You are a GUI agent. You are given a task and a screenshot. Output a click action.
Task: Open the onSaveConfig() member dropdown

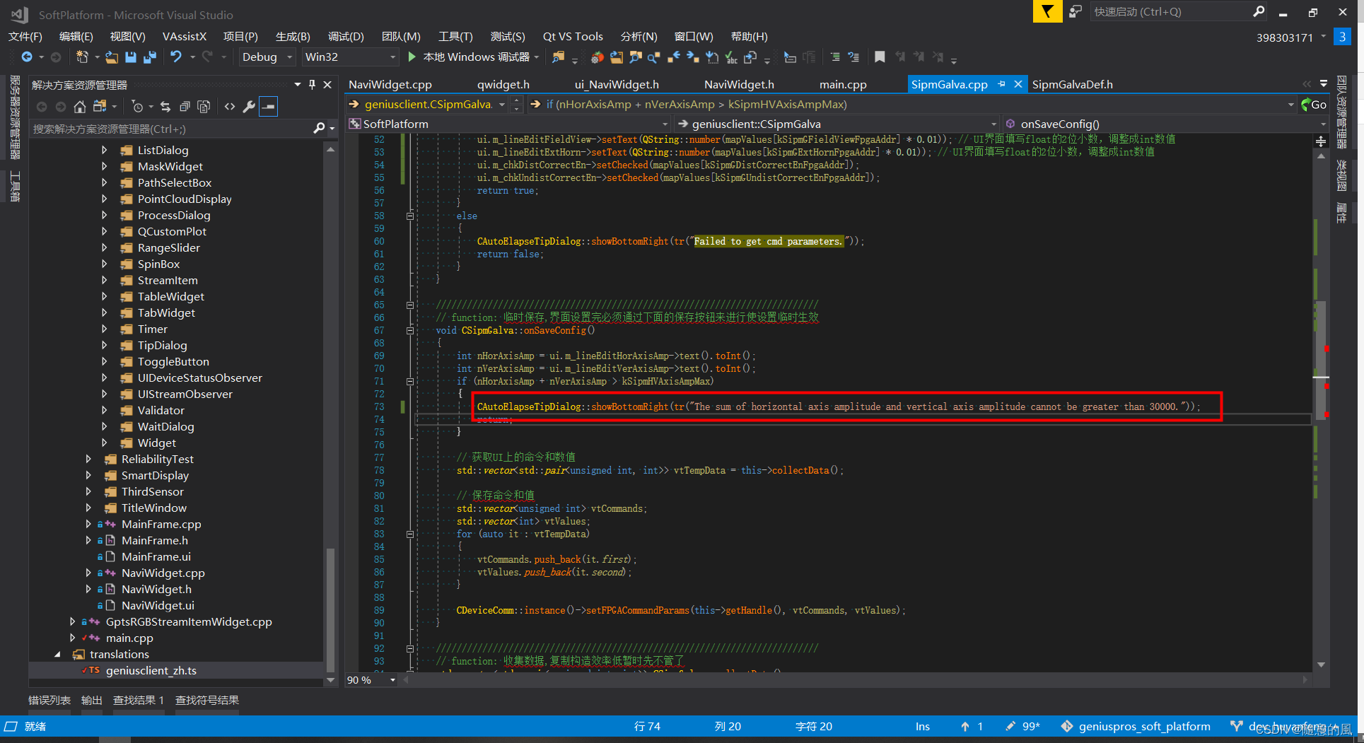point(1165,124)
